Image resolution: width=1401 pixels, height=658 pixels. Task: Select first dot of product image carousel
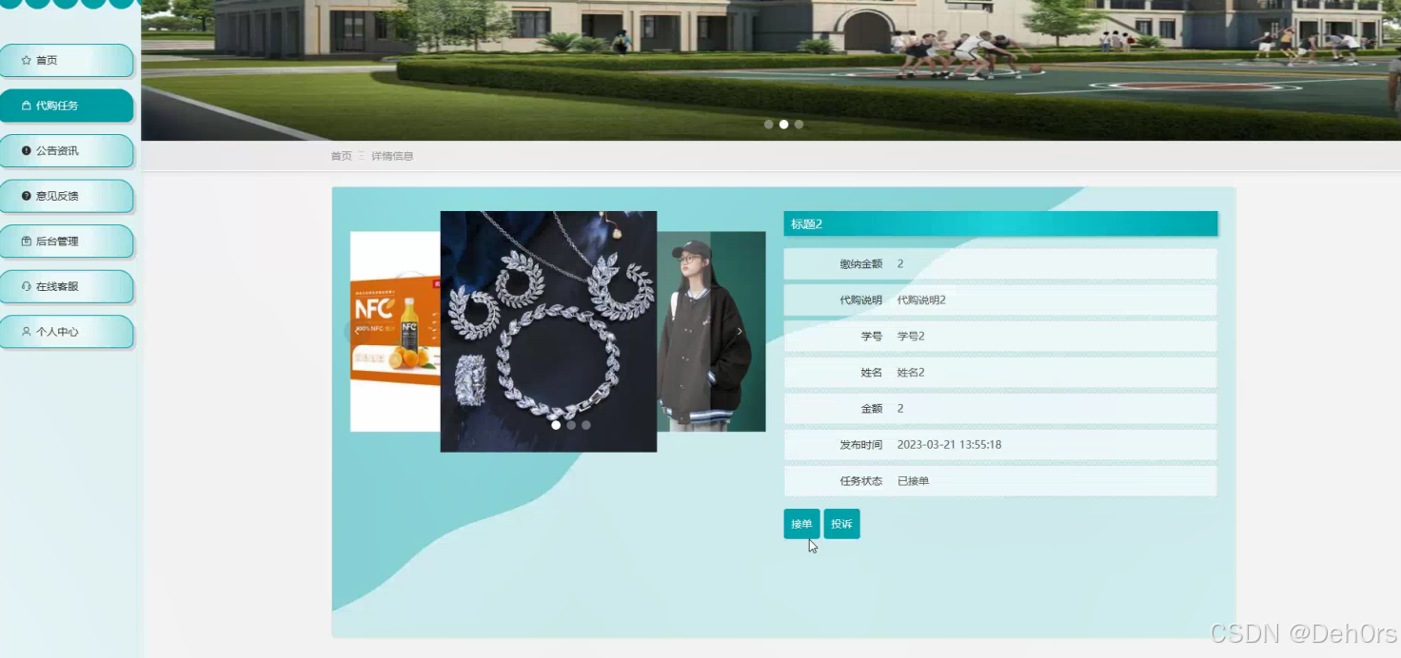(x=556, y=425)
